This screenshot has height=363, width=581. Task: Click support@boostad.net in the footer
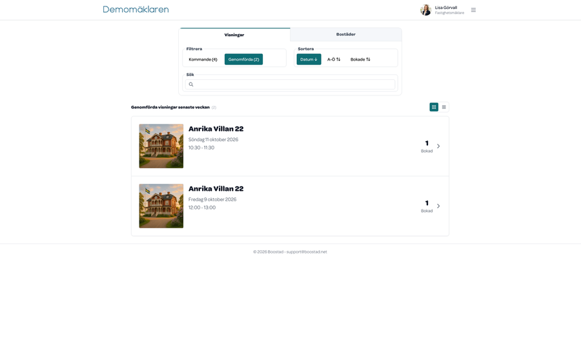(307, 251)
